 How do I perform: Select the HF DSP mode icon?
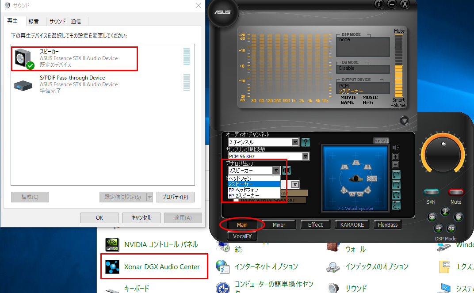click(x=438, y=228)
